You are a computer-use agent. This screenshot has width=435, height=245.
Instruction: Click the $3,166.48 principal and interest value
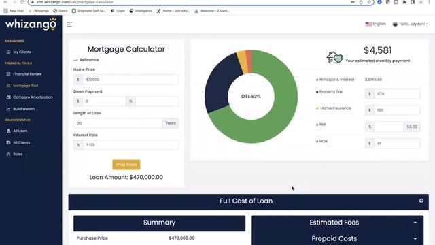[x=373, y=80]
